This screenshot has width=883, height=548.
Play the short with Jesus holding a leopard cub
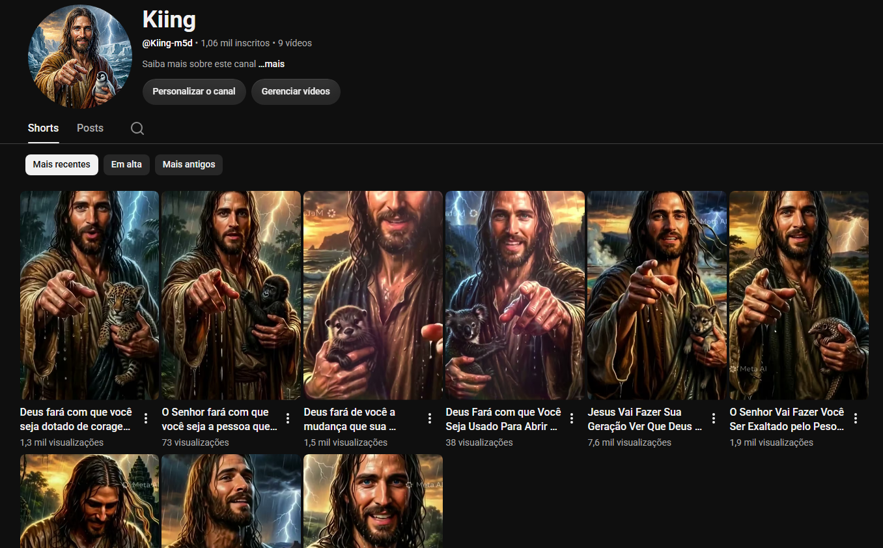(x=89, y=295)
